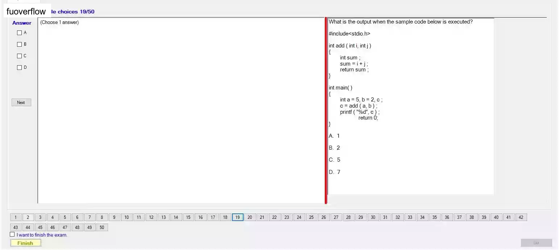The image size is (559, 250).
Task: Jump to question 12
Action: (x=151, y=217)
